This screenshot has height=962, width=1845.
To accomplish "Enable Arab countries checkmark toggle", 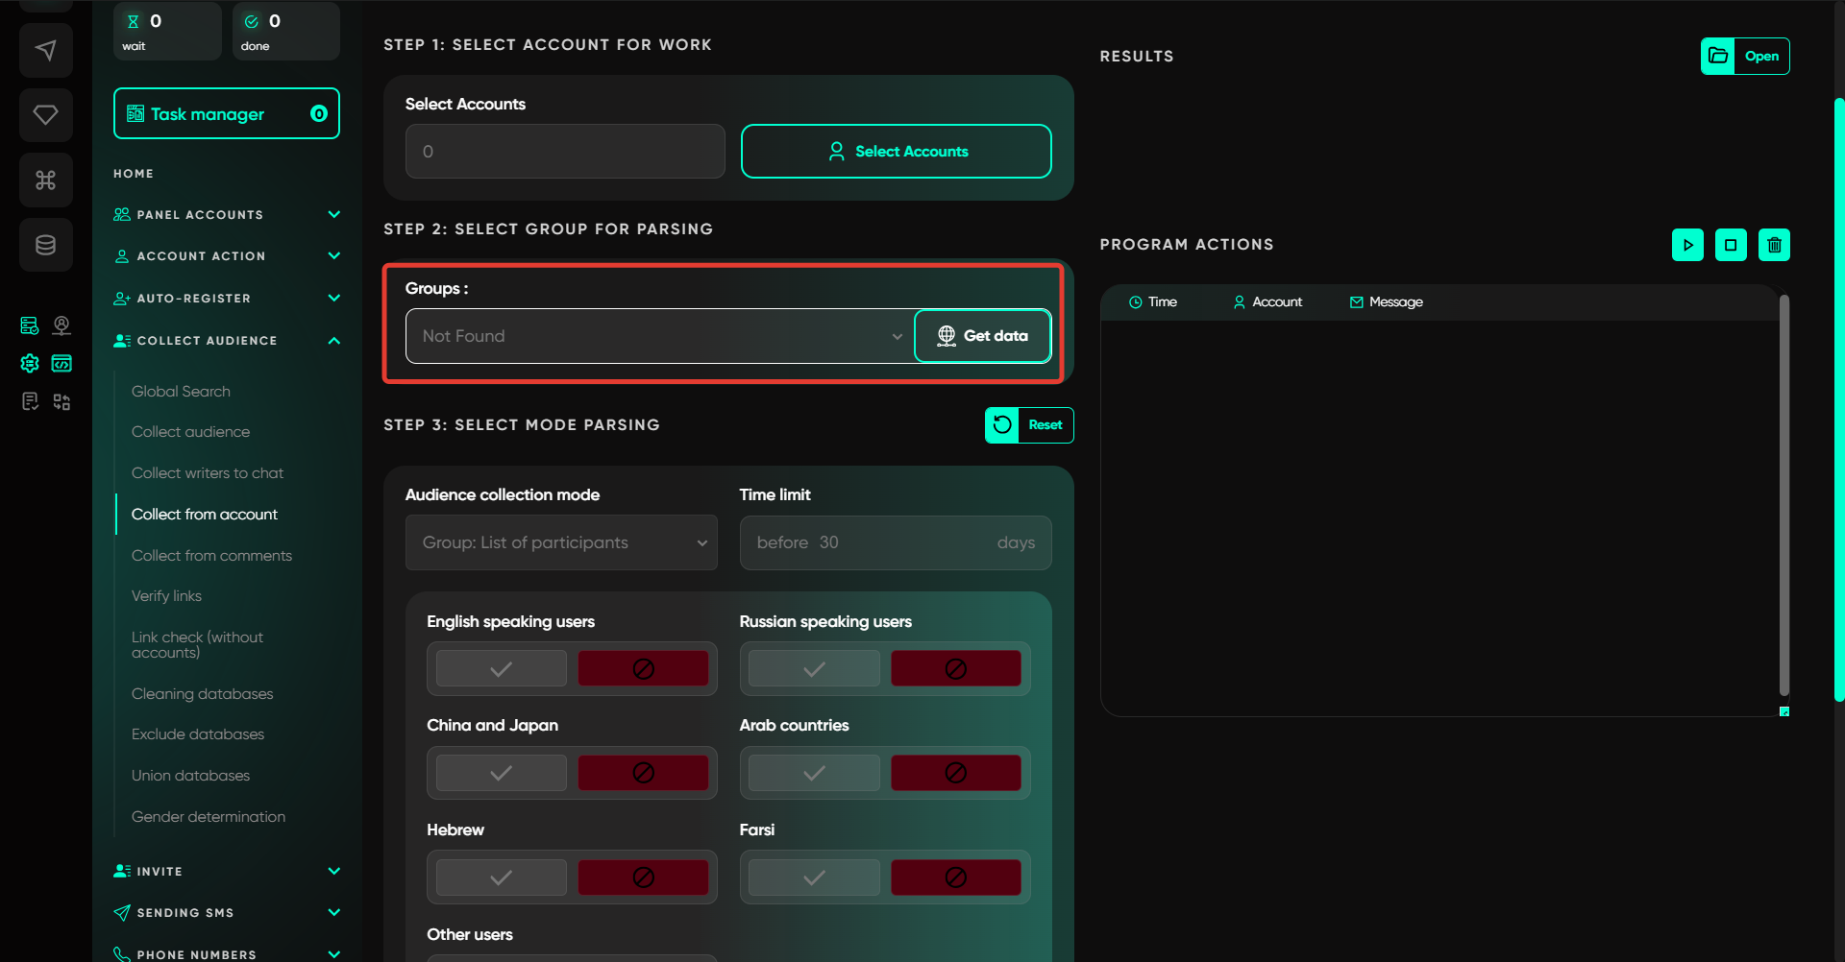I will coord(814,773).
